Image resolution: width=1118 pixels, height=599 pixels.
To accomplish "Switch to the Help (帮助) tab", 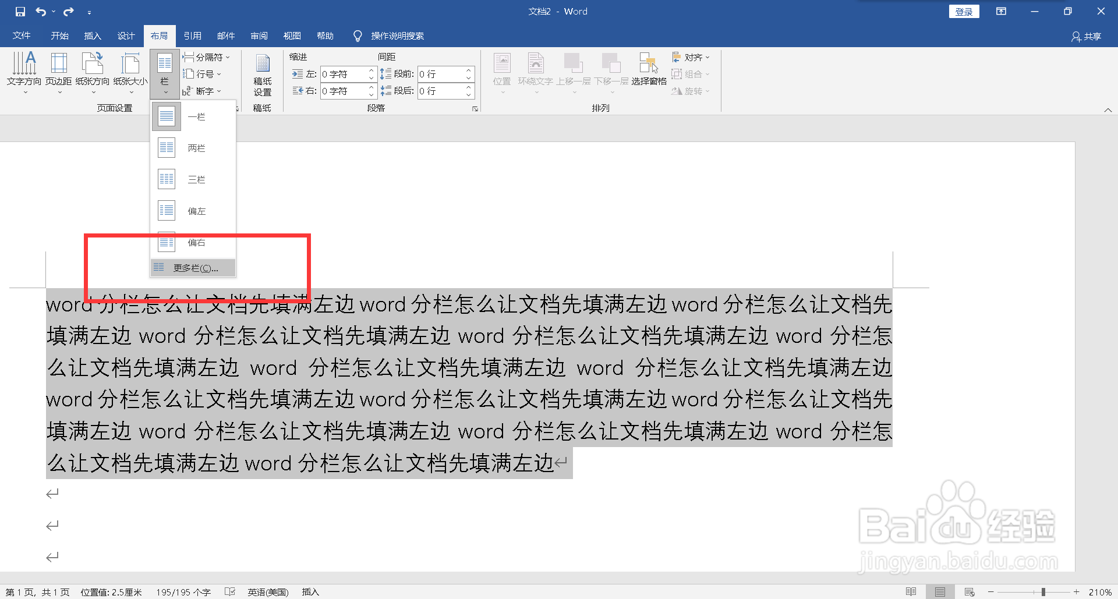I will point(326,36).
